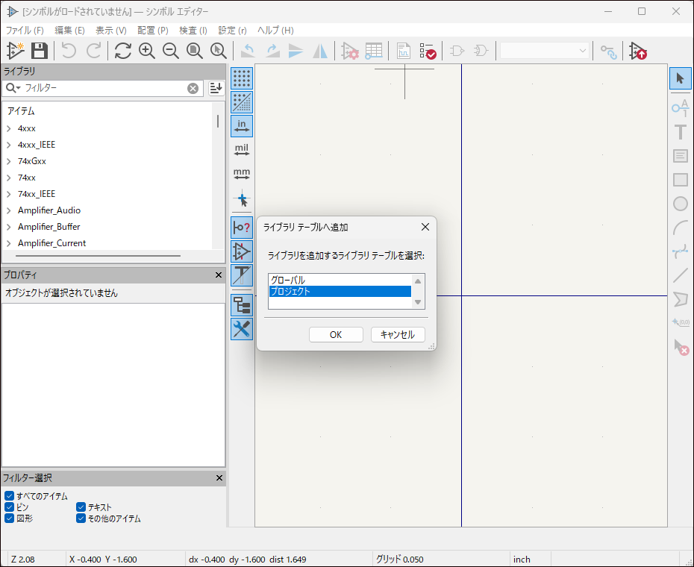The height and width of the screenshot is (567, 694).
Task: Open the 表示 (V) menu
Action: pyautogui.click(x=110, y=31)
